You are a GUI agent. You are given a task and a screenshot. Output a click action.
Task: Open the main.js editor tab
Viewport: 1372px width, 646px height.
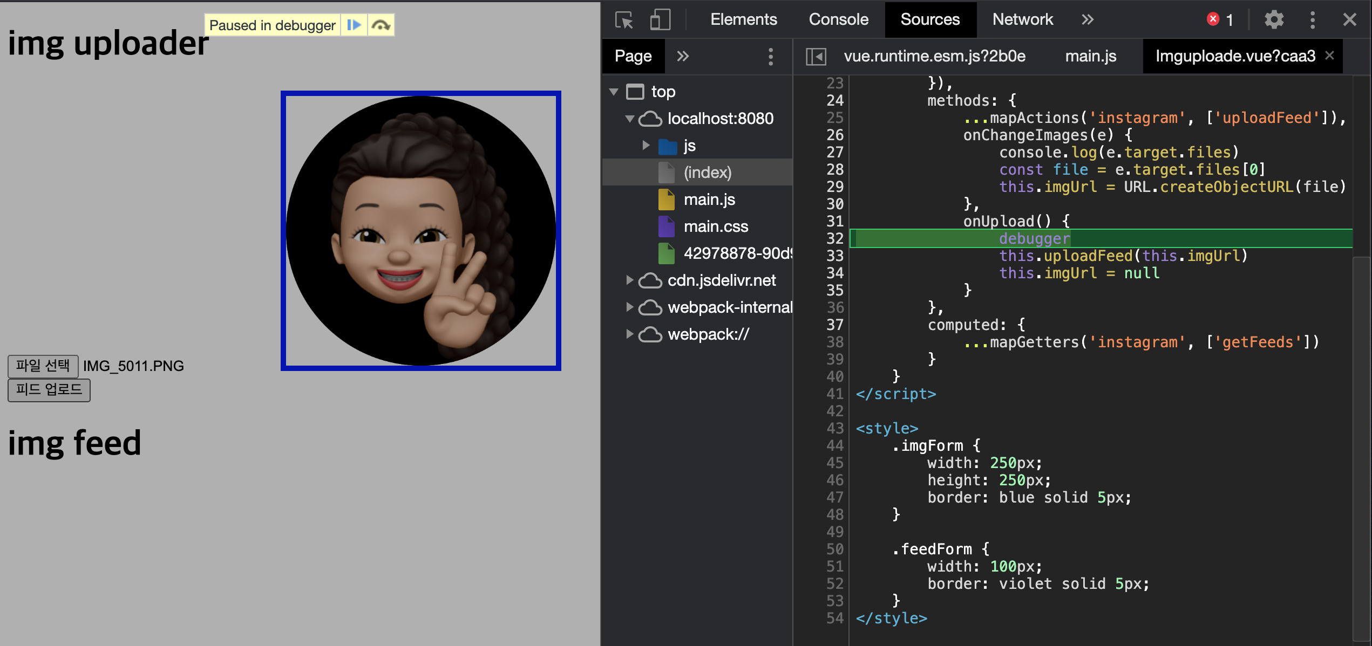pos(1090,56)
